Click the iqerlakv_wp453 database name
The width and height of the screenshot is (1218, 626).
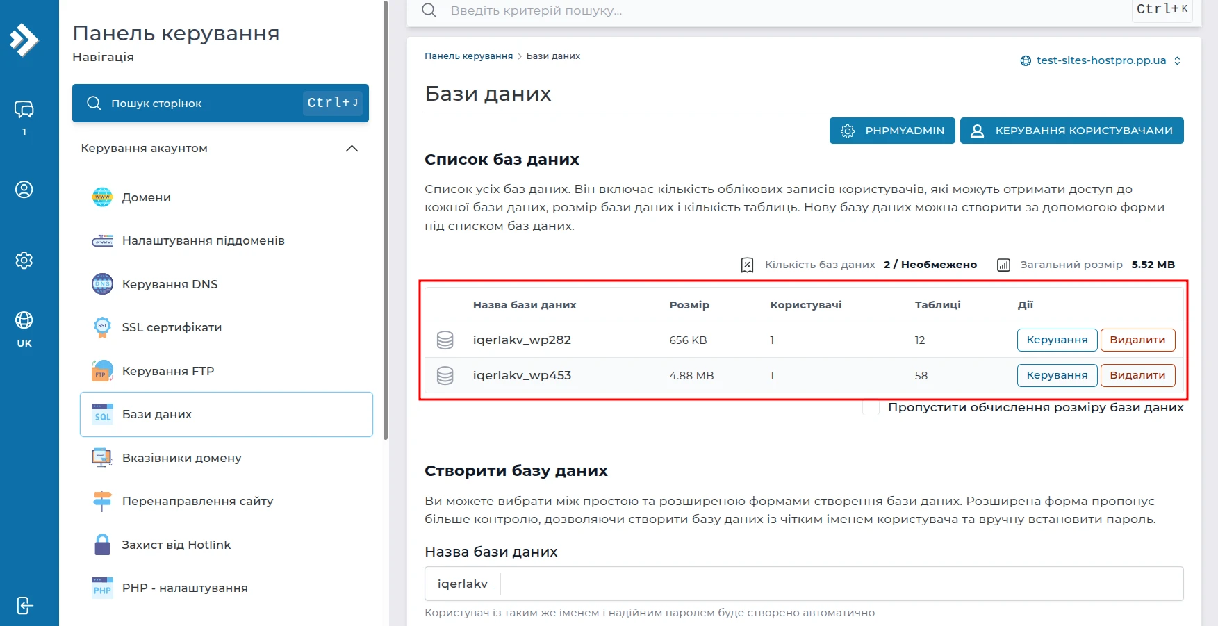(x=522, y=375)
